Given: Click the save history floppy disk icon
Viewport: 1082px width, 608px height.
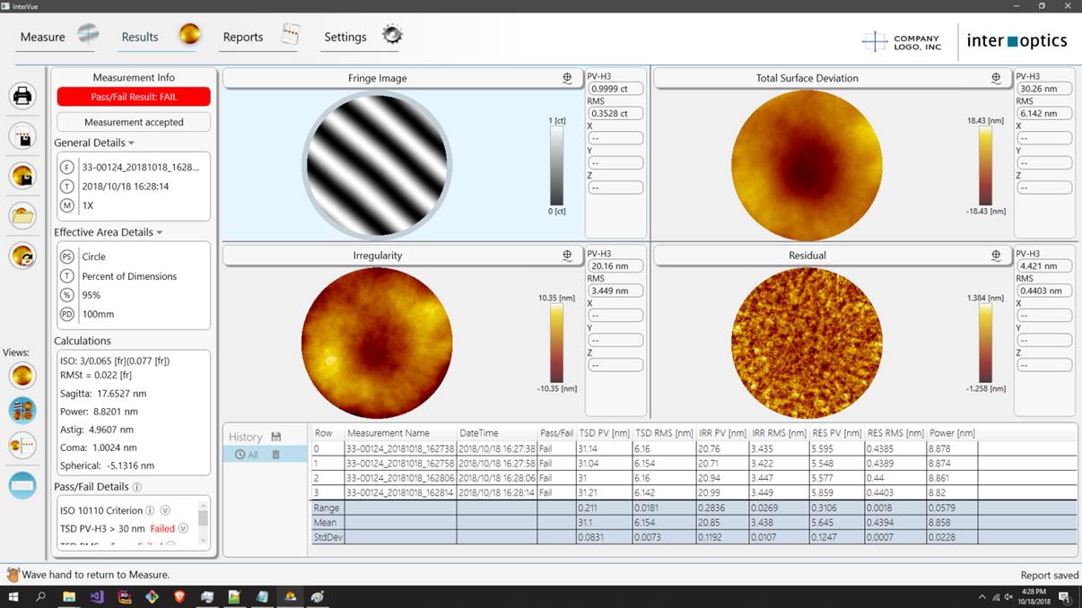Looking at the screenshot, I should (276, 437).
